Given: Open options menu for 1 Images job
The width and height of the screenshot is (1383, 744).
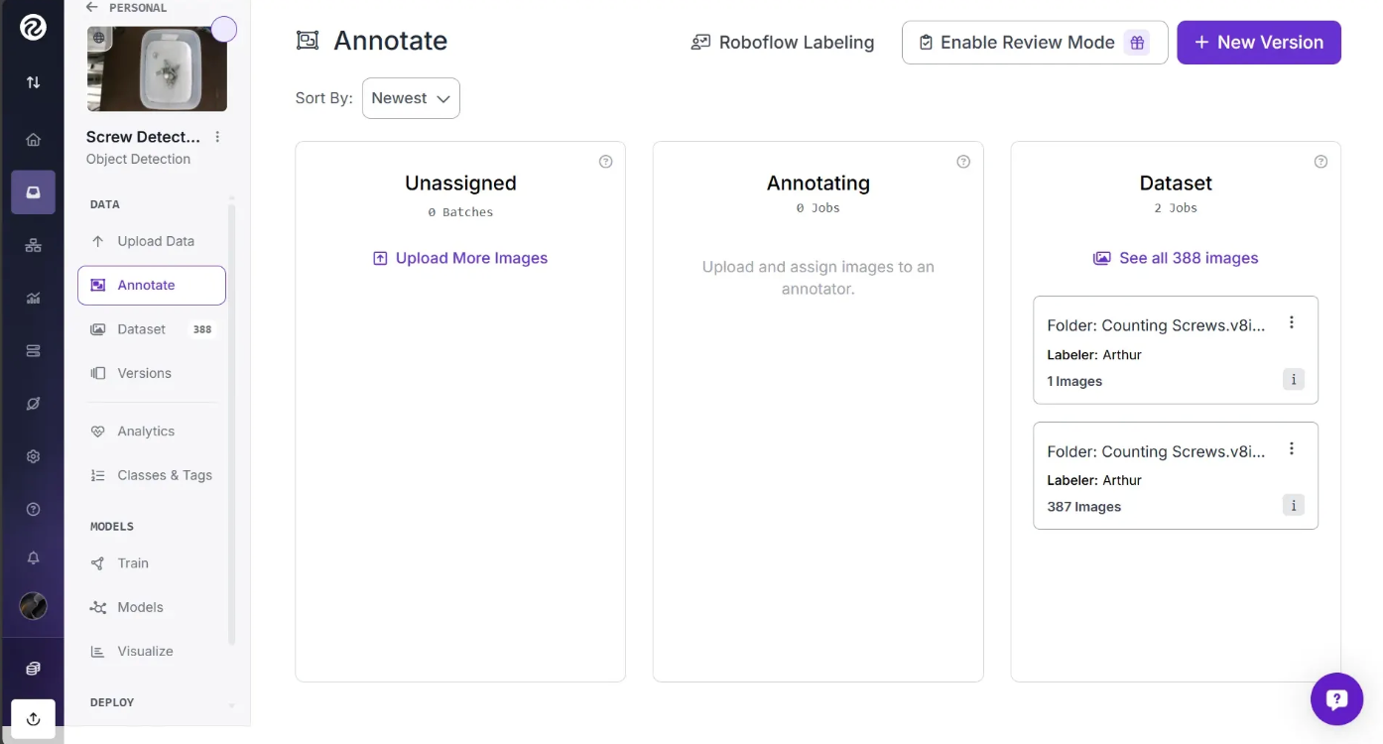Looking at the screenshot, I should pyautogui.click(x=1292, y=322).
